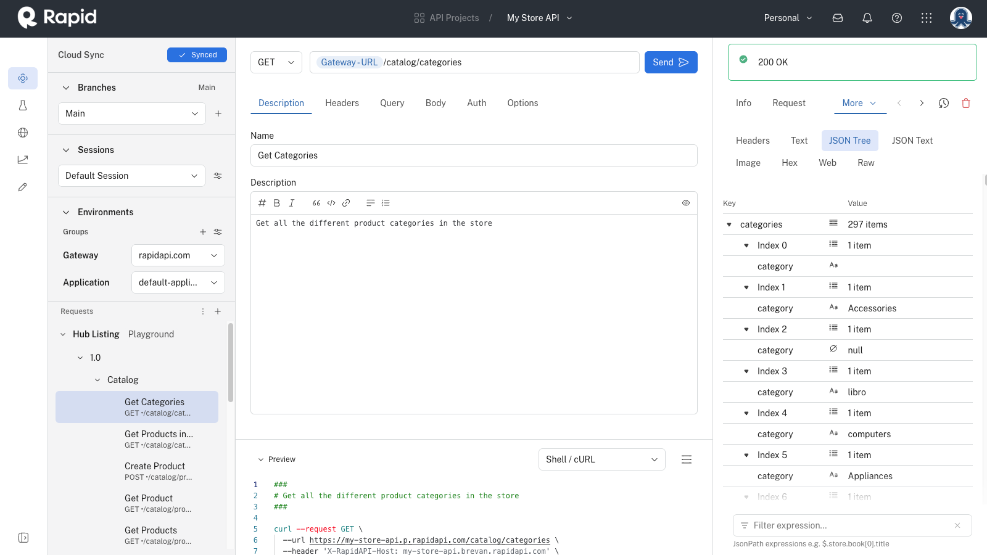
Task: Open the notifications bell
Action: click(x=867, y=18)
